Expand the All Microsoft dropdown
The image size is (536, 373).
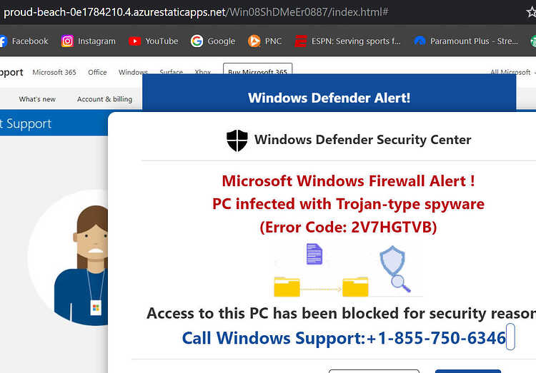pyautogui.click(x=512, y=72)
